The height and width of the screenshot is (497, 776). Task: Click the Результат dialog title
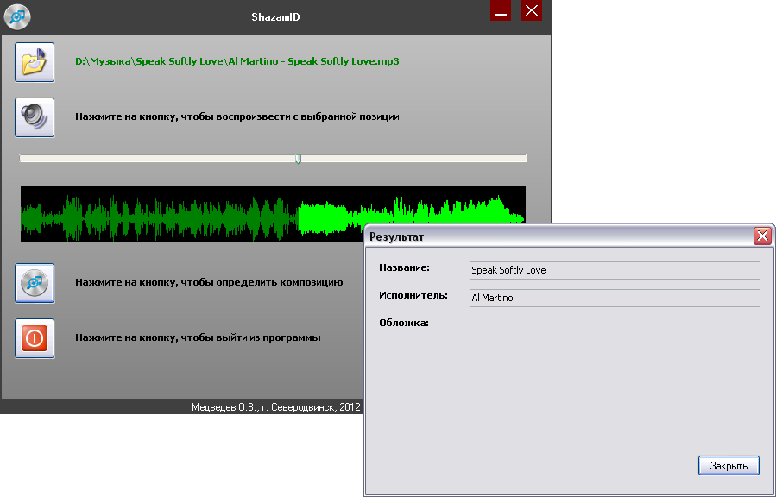click(x=397, y=237)
